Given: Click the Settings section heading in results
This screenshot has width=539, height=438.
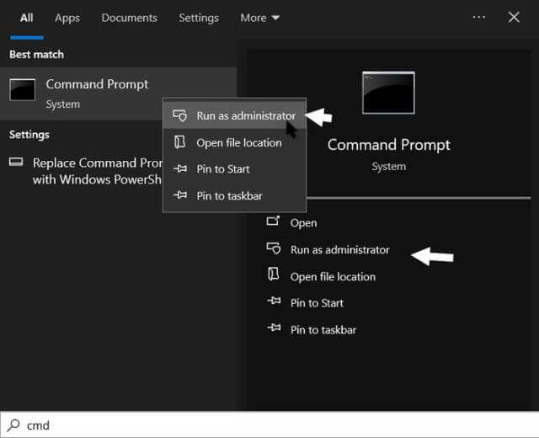Looking at the screenshot, I should (x=29, y=135).
